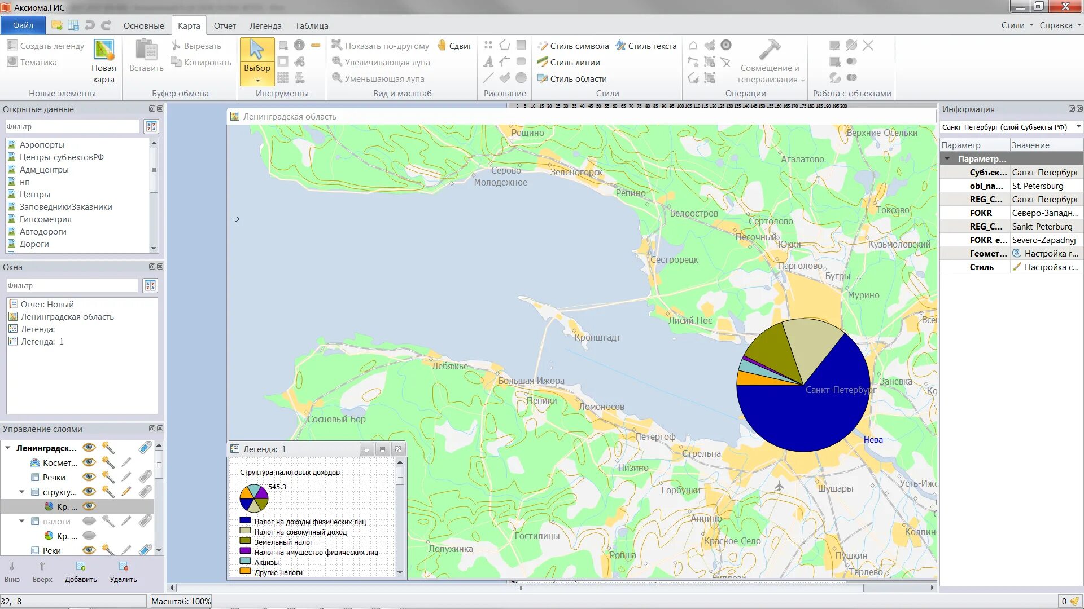Open the Файл menu
The width and height of the screenshot is (1084, 609).
[23, 25]
